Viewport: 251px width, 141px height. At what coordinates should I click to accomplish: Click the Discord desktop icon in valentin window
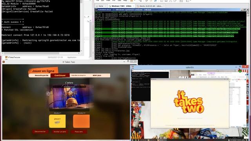pos(140,105)
